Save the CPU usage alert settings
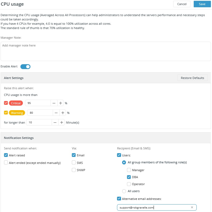This screenshot has height=212, width=212. [x=202, y=4]
